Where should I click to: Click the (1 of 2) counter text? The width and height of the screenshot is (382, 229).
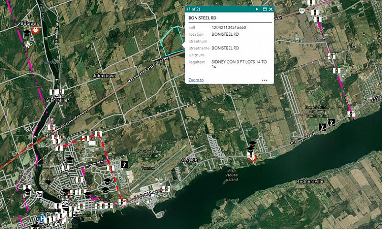193,9
